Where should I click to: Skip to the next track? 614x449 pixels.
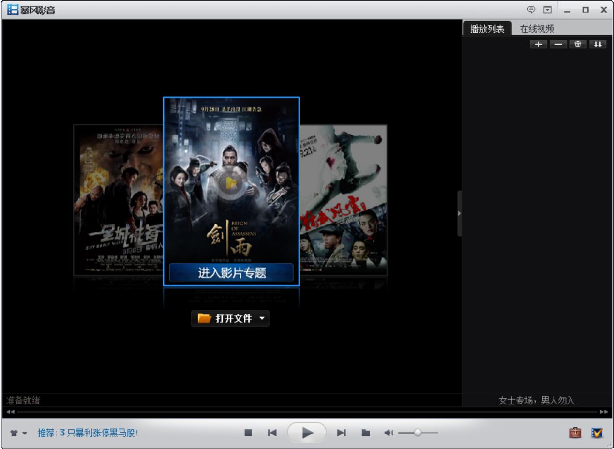point(342,433)
